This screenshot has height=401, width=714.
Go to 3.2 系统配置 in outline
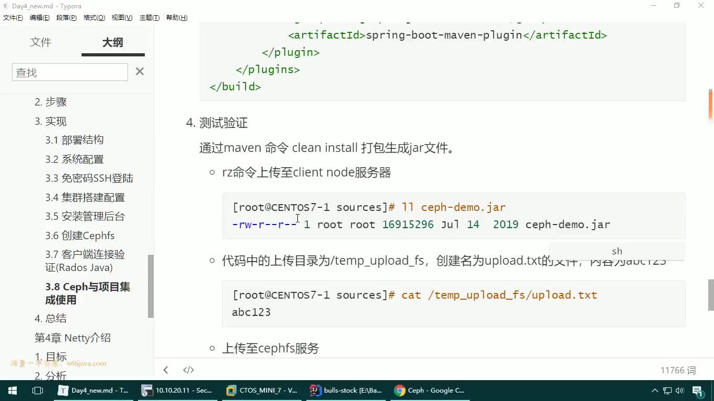point(74,159)
